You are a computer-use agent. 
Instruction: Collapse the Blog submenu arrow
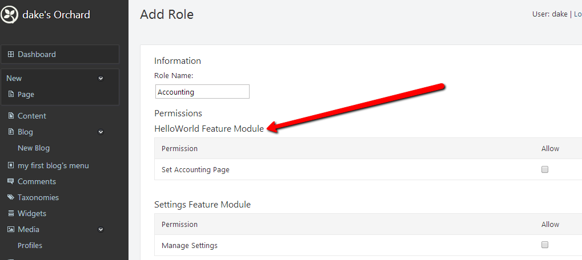point(101,132)
